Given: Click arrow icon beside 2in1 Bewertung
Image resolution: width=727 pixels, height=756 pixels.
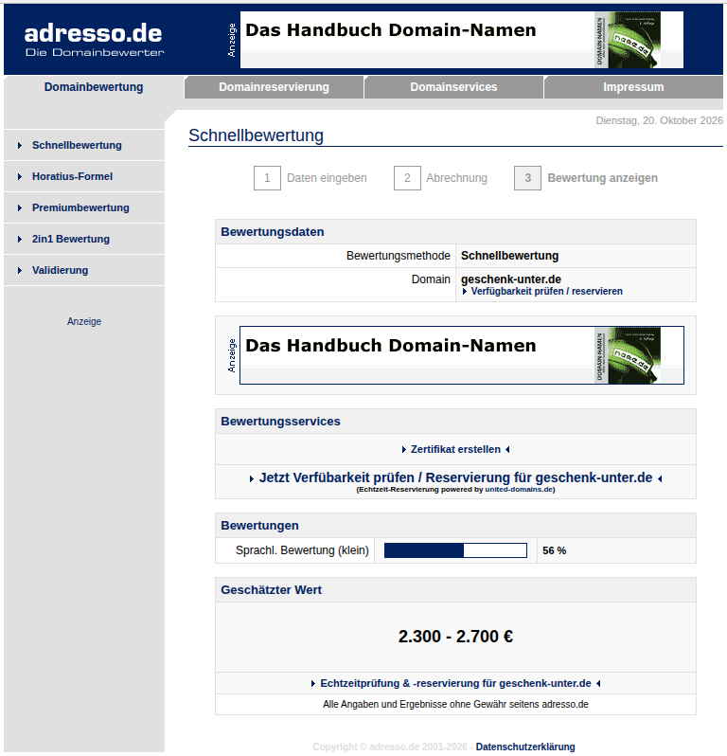Looking at the screenshot, I should pyautogui.click(x=20, y=239).
